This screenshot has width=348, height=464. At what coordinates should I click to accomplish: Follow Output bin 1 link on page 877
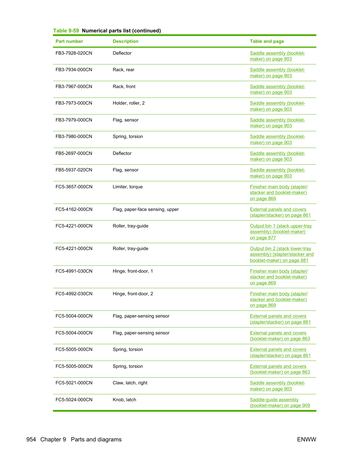[x=281, y=232]
